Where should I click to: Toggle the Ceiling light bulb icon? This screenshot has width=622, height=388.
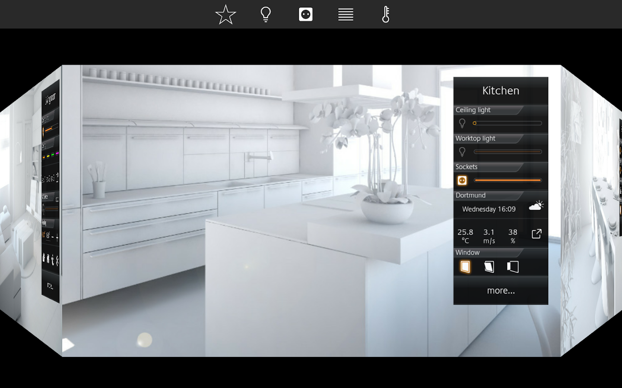click(462, 123)
